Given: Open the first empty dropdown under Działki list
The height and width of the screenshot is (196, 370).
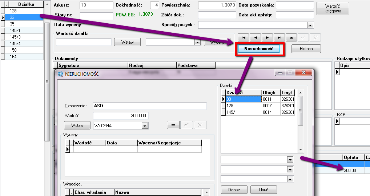Looking at the screenshot, I should click(290, 160).
